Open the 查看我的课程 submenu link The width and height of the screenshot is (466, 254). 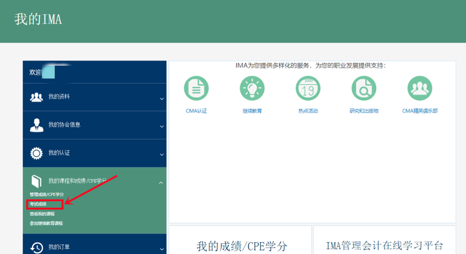click(42, 213)
